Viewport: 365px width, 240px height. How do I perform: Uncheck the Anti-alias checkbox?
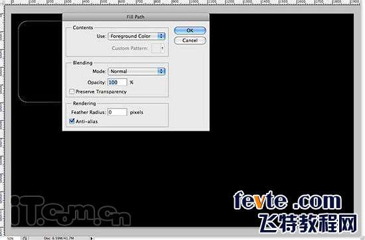[72, 121]
